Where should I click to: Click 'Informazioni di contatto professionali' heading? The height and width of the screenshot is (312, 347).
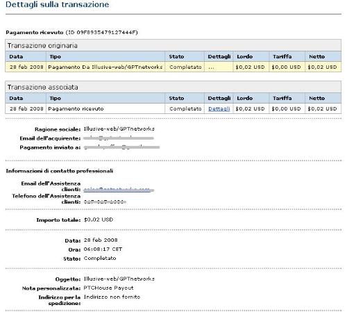pos(60,171)
